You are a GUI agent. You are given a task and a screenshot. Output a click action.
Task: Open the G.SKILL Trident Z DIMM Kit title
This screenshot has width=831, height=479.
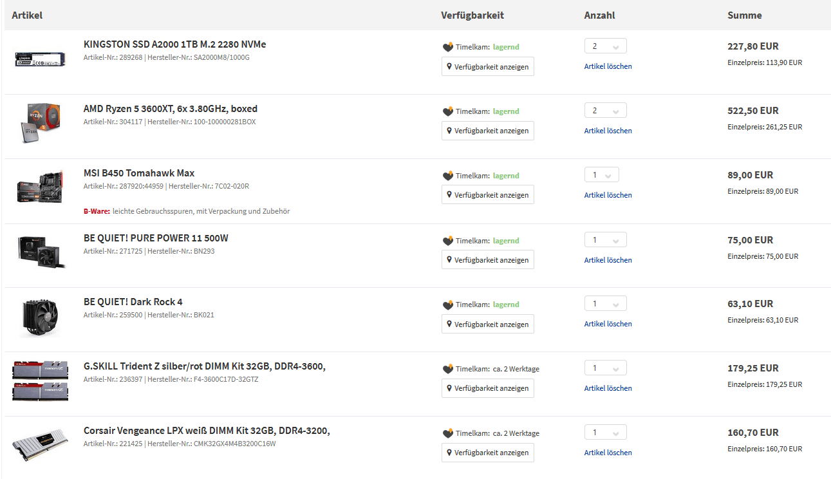[205, 366]
